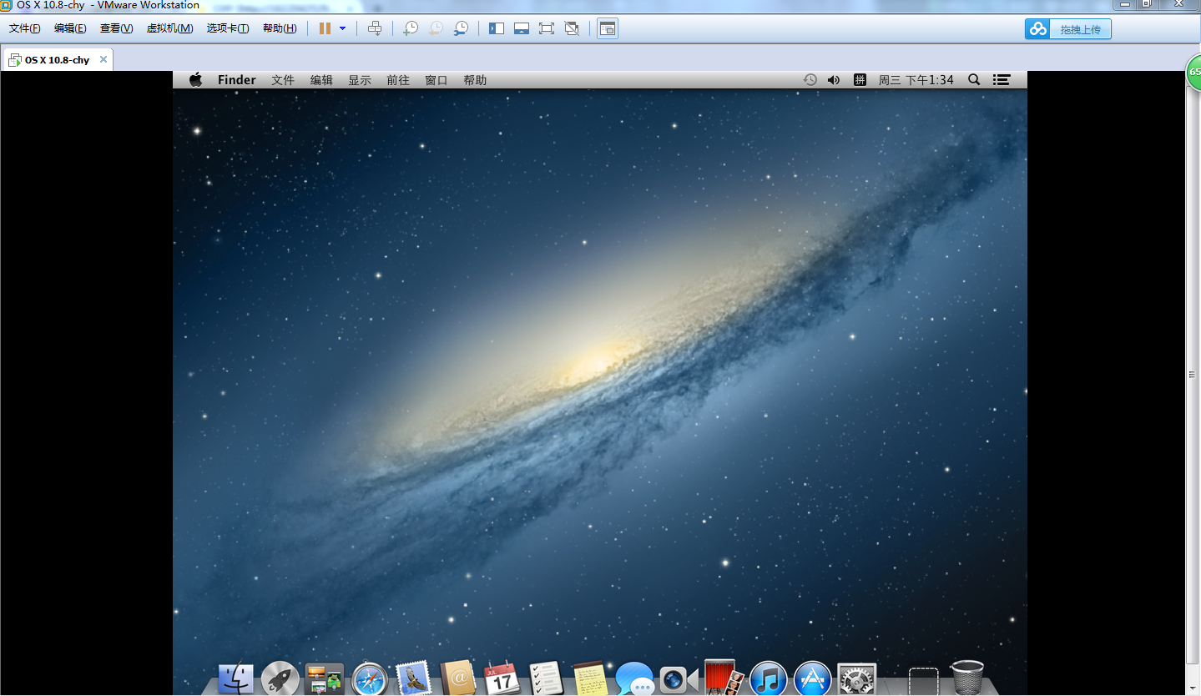Revert the VM to the previous snapshot

[436, 28]
